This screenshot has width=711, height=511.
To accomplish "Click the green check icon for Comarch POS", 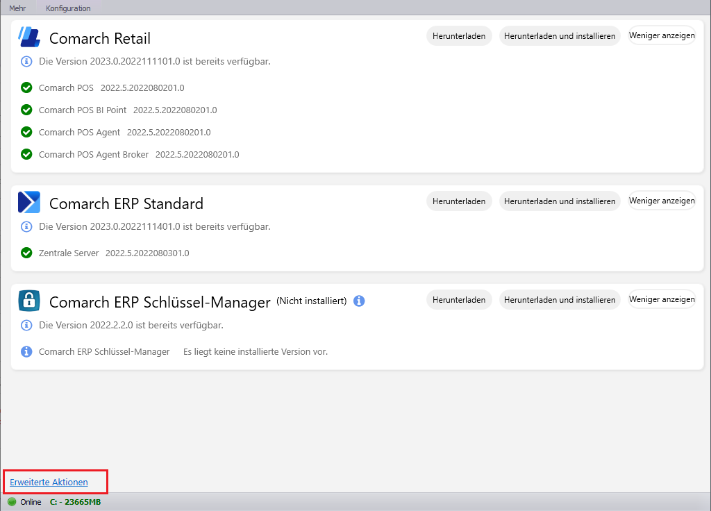I will 26,87.
